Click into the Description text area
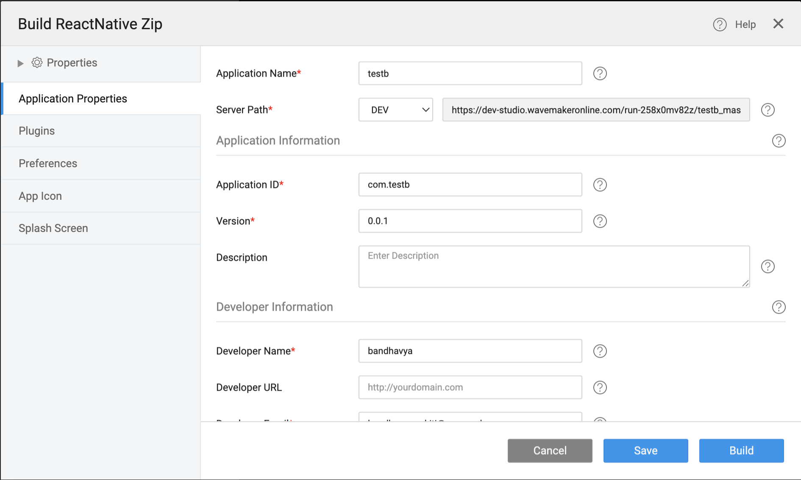 (x=553, y=267)
